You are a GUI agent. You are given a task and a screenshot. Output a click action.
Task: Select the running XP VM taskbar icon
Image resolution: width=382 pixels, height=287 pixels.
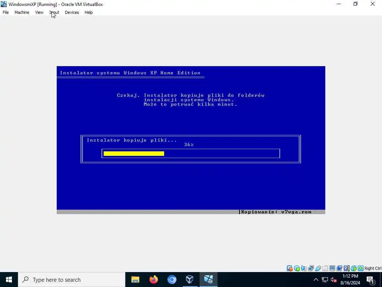(x=208, y=280)
